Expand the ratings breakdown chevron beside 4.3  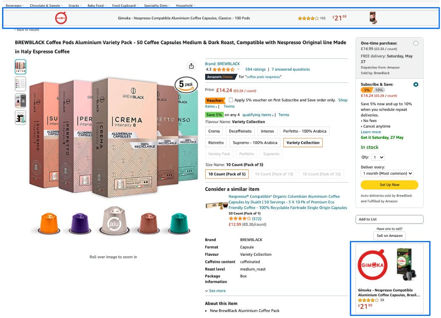238,69
